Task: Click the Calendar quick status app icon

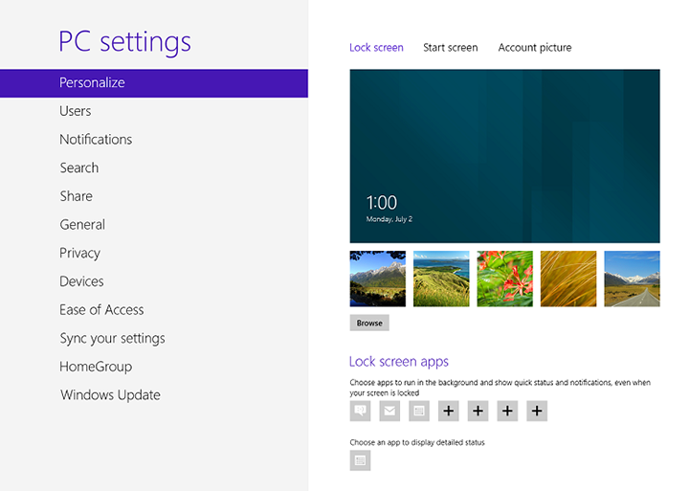Action: pyautogui.click(x=419, y=411)
